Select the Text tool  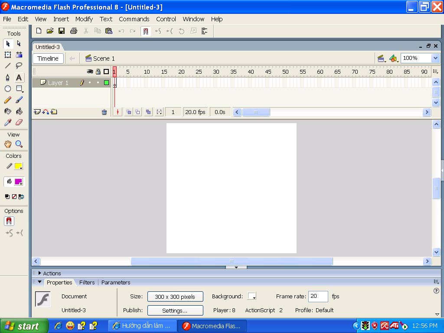(19, 77)
